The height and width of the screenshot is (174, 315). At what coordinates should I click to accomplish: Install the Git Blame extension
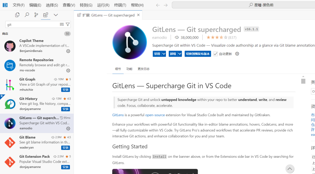(x=66, y=148)
